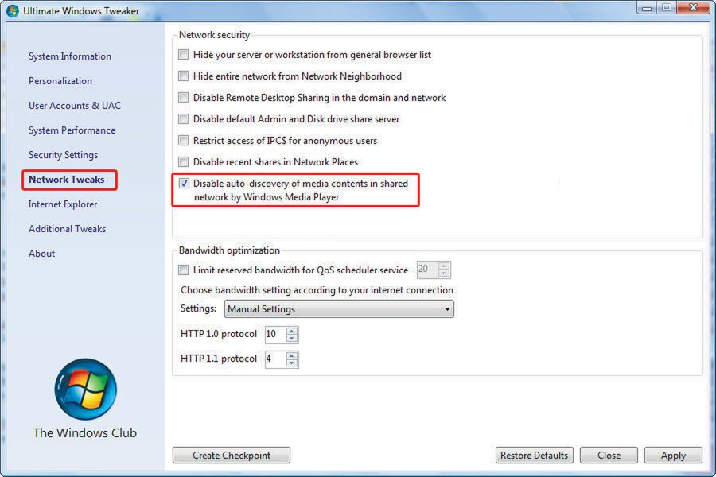Viewport: 716px width, 477px height.
Task: Enable Restrict access of IPC$ for anonymous users
Action: point(183,141)
